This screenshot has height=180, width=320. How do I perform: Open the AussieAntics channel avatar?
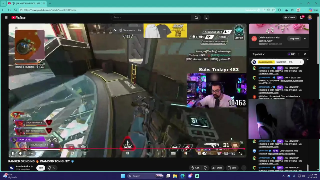click(x=11, y=168)
